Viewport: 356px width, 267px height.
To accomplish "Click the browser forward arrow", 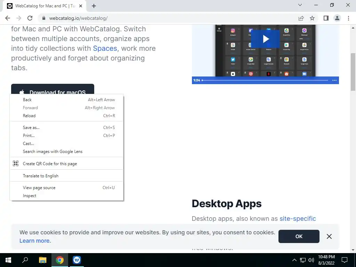I will click(x=19, y=18).
